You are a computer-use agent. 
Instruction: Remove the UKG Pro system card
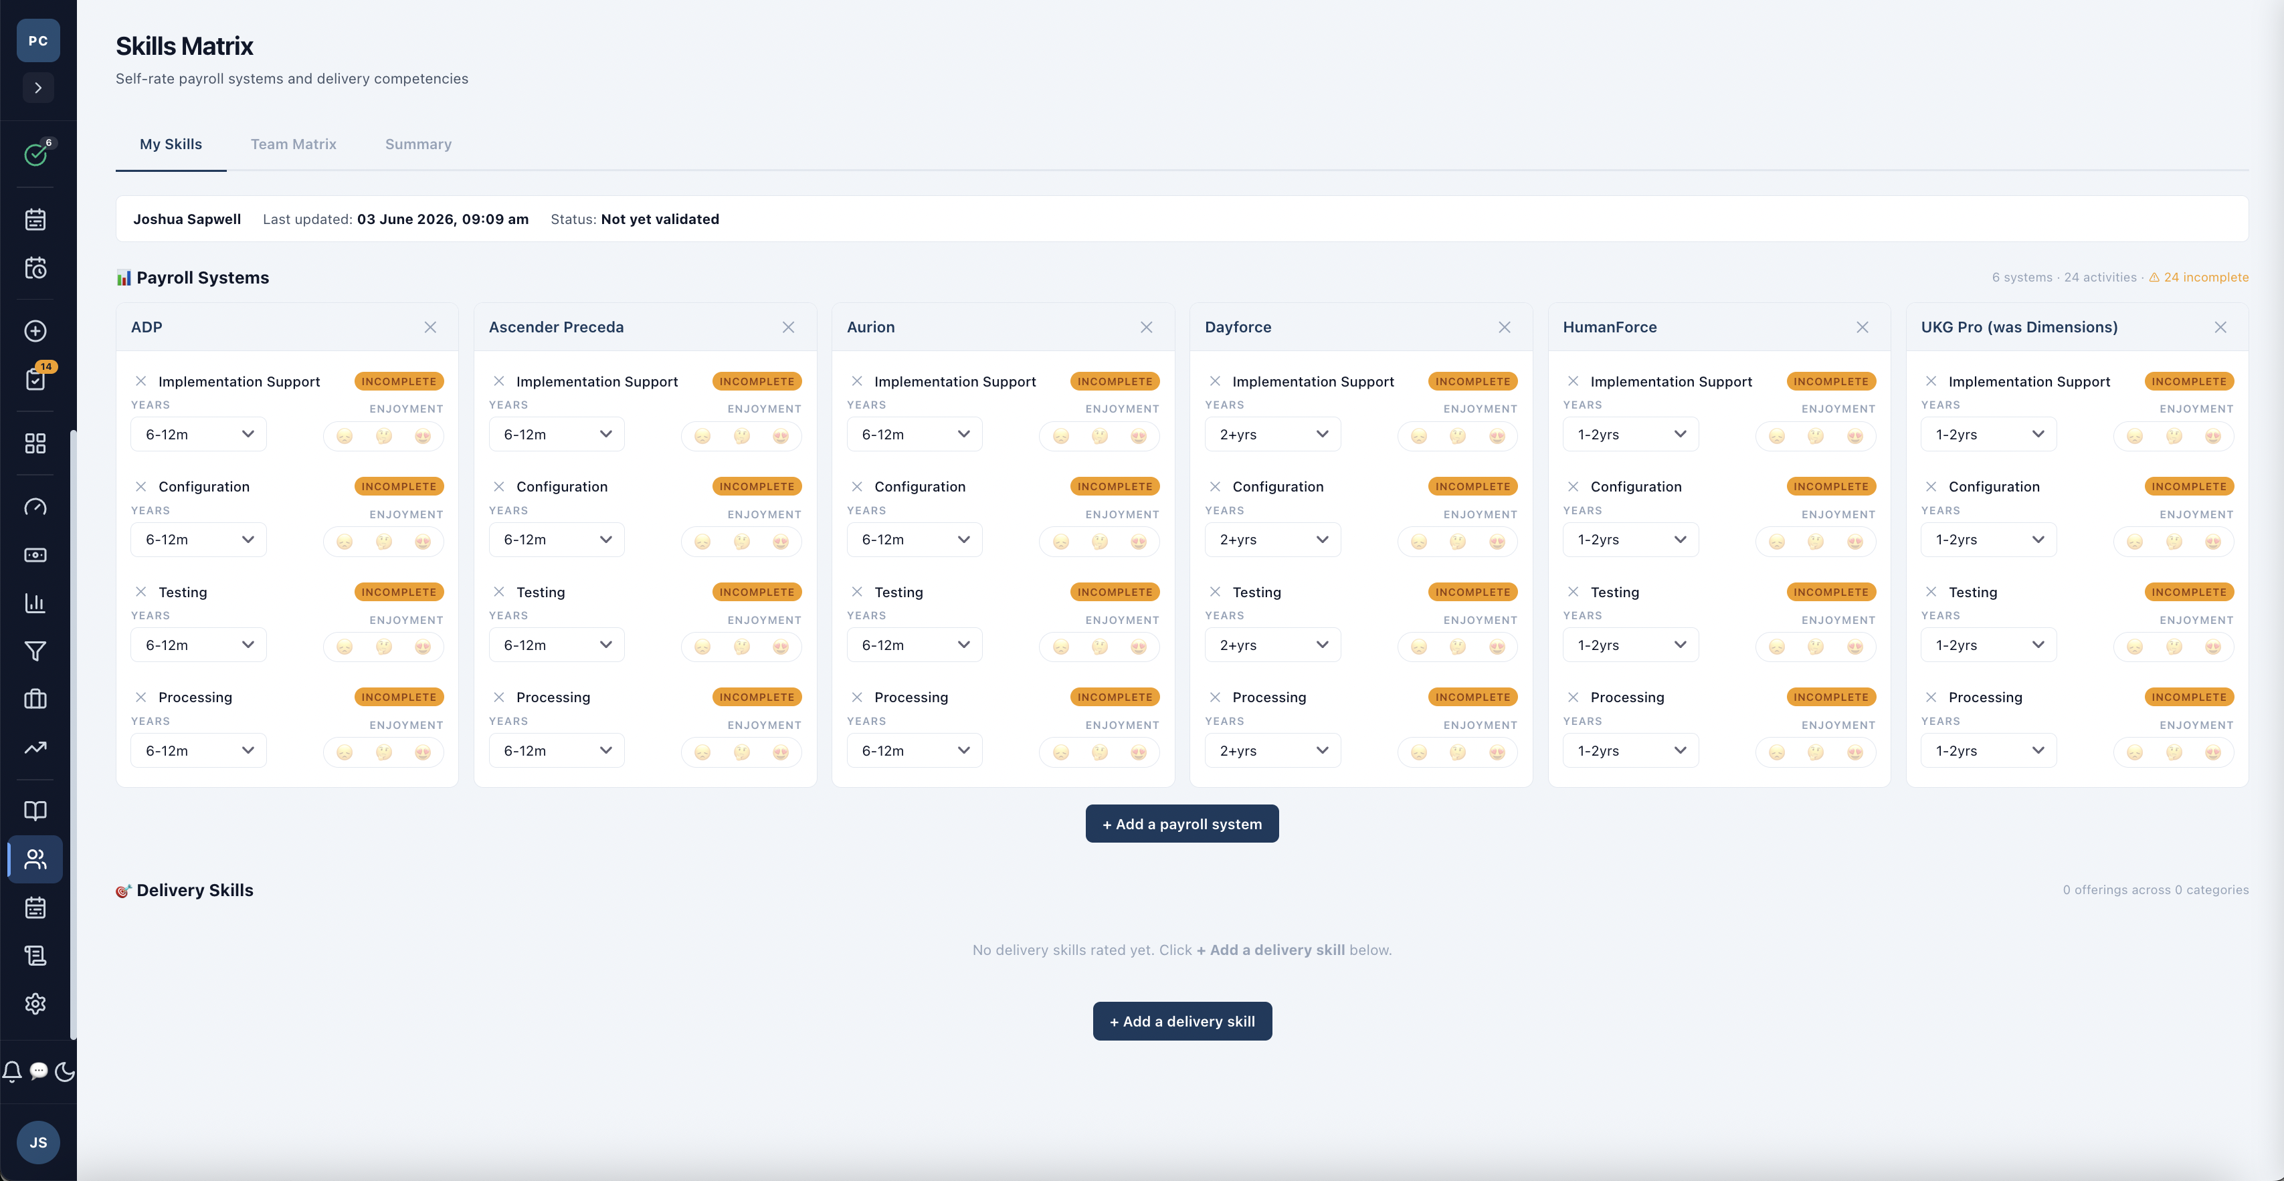pyautogui.click(x=2221, y=327)
